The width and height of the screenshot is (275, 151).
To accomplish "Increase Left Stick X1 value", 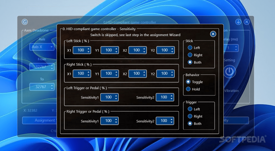I will (89, 49).
